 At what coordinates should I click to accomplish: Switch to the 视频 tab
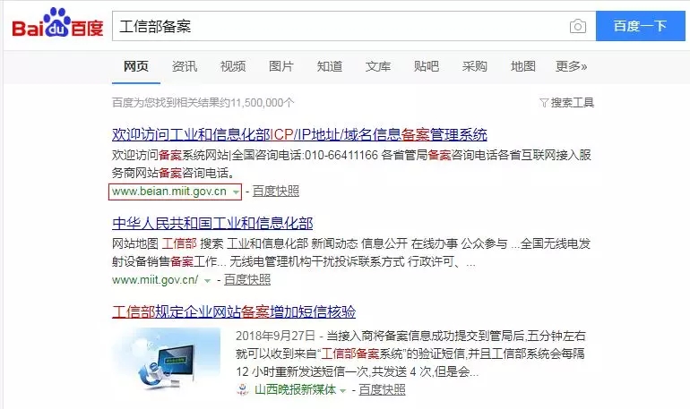233,66
